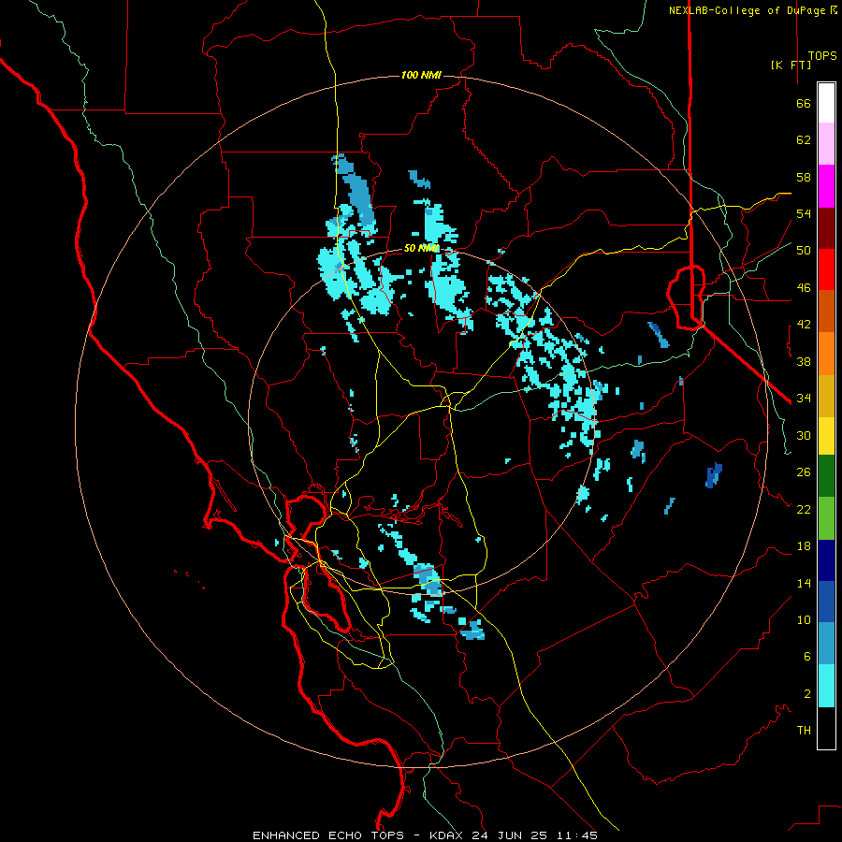
Task: Click the 100 NMI range ring label
Action: pos(421,75)
